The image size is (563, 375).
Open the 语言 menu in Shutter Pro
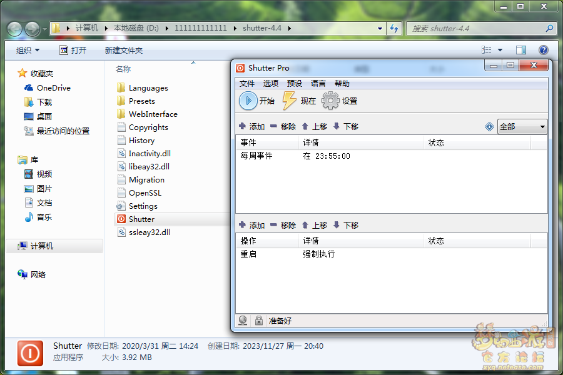click(x=318, y=84)
